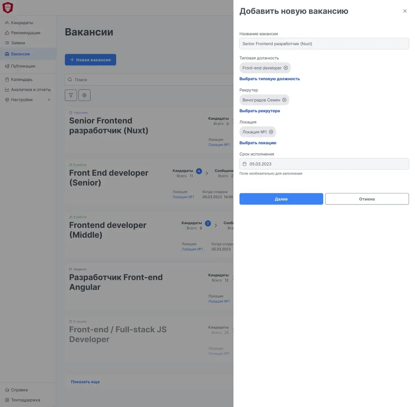
Task: Click the red shield app logo
Action: coord(8,7)
